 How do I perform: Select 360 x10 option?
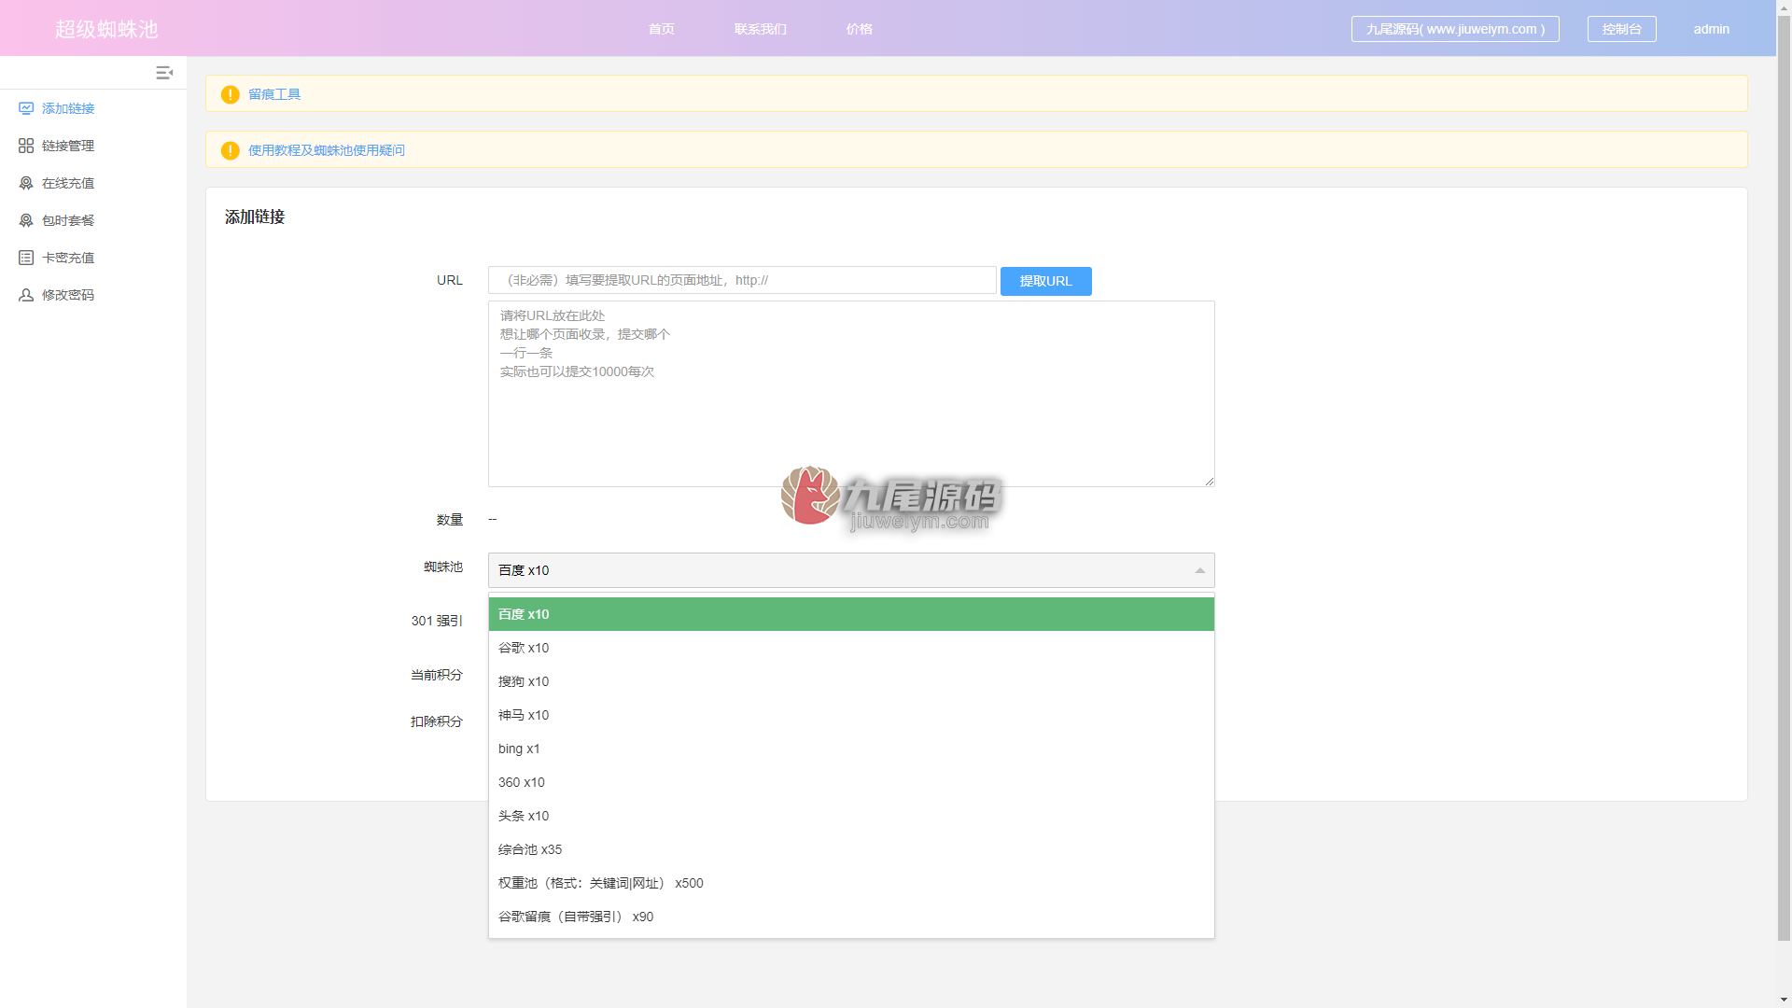coord(851,782)
